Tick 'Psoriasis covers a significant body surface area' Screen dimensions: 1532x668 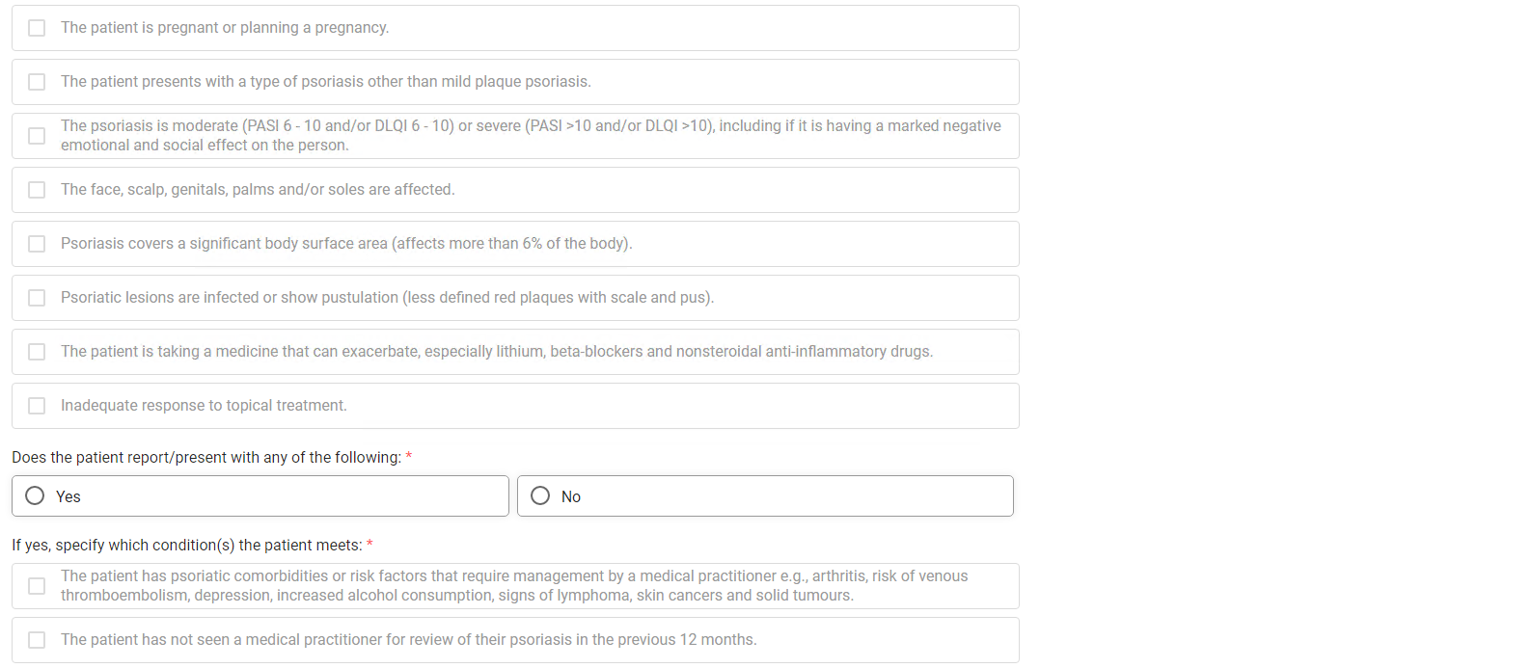37,244
